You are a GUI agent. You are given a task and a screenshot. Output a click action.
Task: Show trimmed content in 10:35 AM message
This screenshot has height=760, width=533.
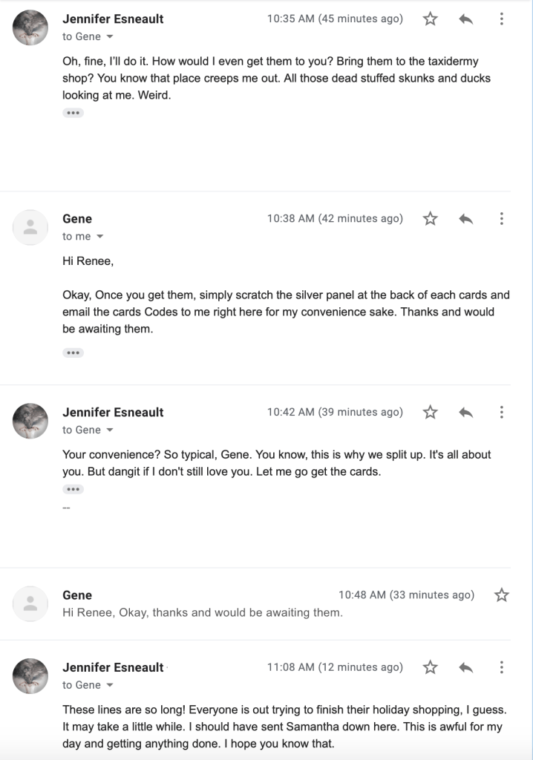click(73, 113)
